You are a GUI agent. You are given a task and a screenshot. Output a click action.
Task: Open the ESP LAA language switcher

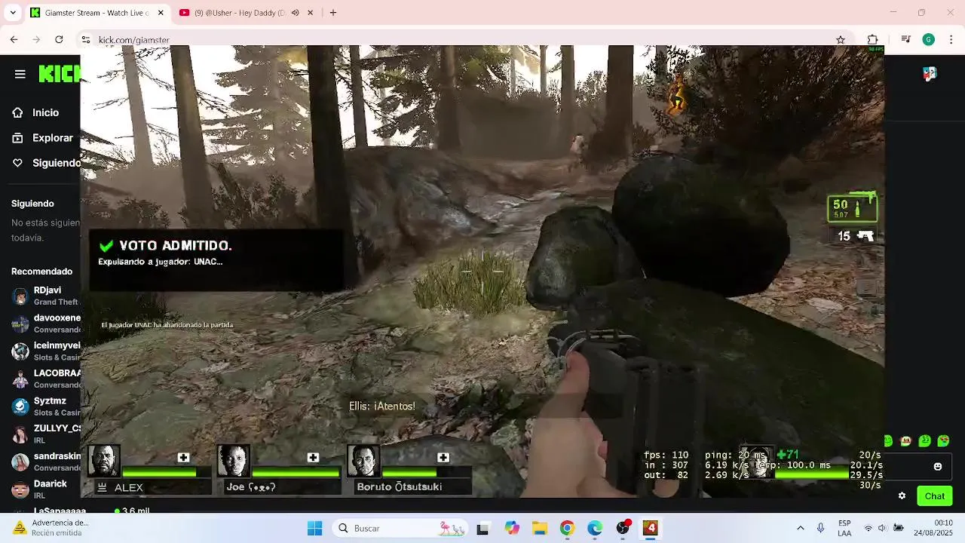845,528
